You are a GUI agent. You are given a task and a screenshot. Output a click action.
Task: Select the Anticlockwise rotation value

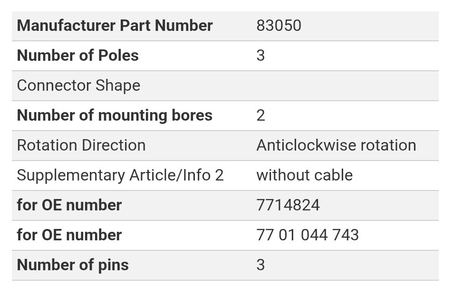pos(336,145)
